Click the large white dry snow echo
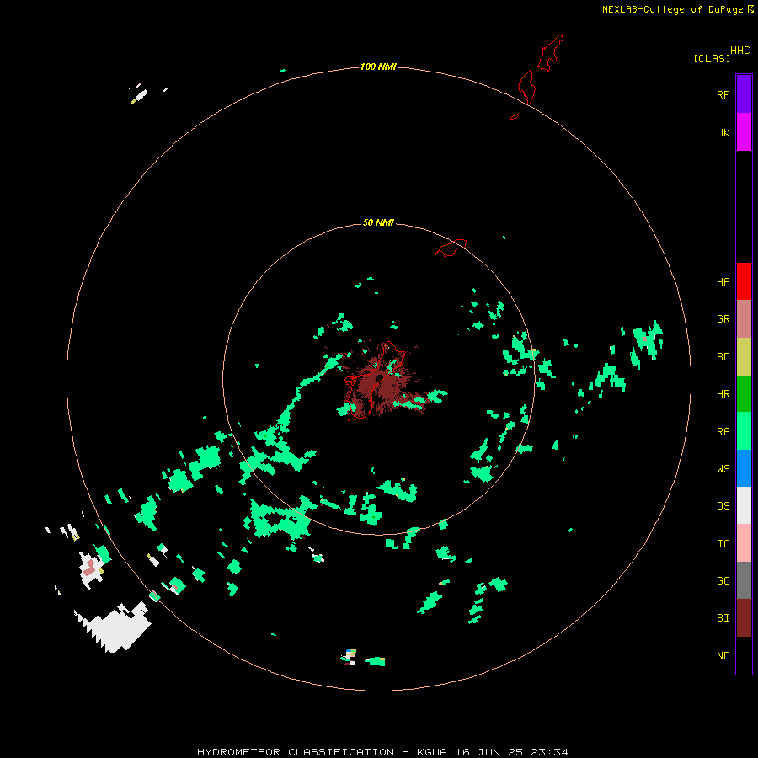Screen dimensions: 758x758 coord(115,627)
